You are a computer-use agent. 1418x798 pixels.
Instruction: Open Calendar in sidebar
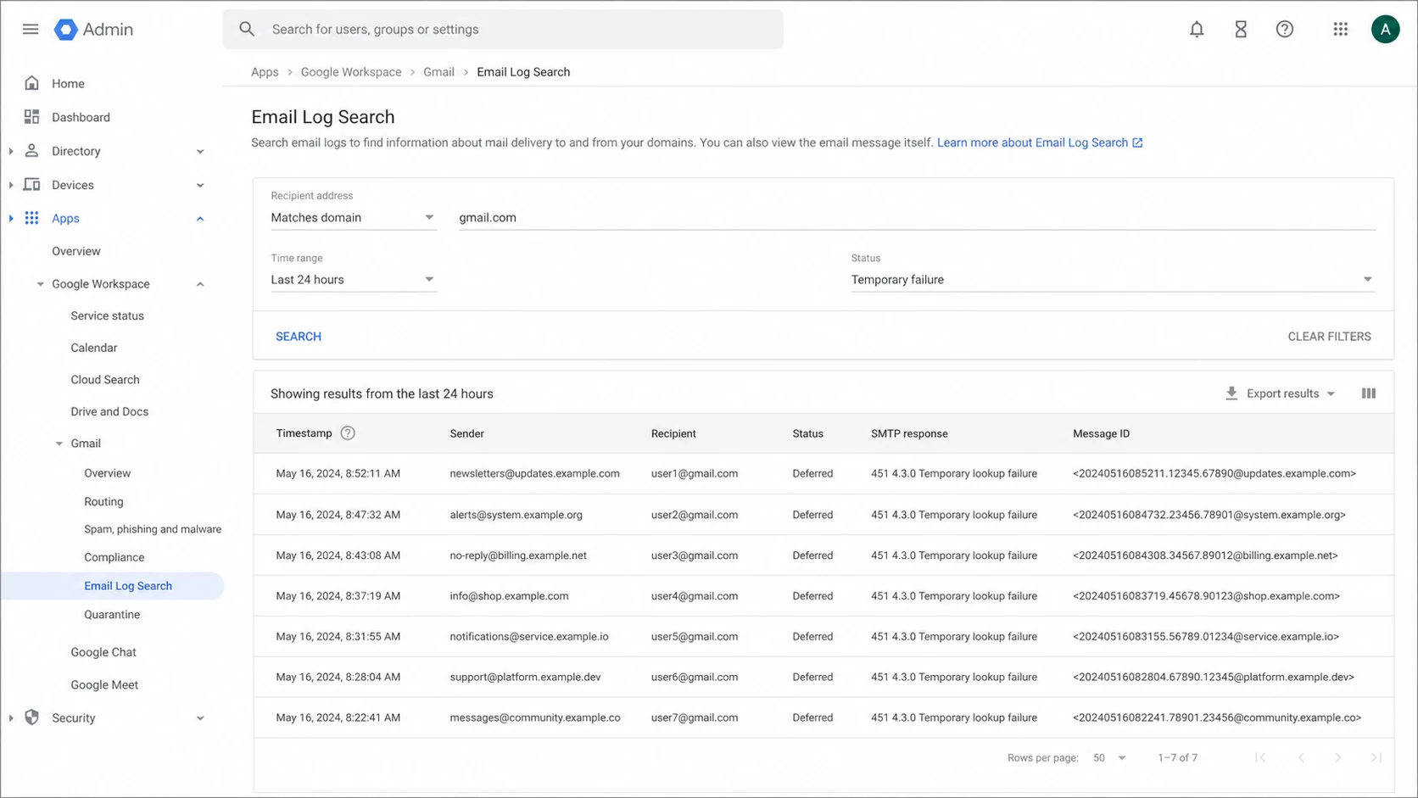click(x=93, y=348)
